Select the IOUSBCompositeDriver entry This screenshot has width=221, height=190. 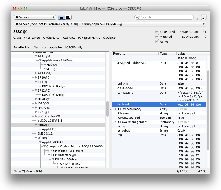[x=67, y=151]
